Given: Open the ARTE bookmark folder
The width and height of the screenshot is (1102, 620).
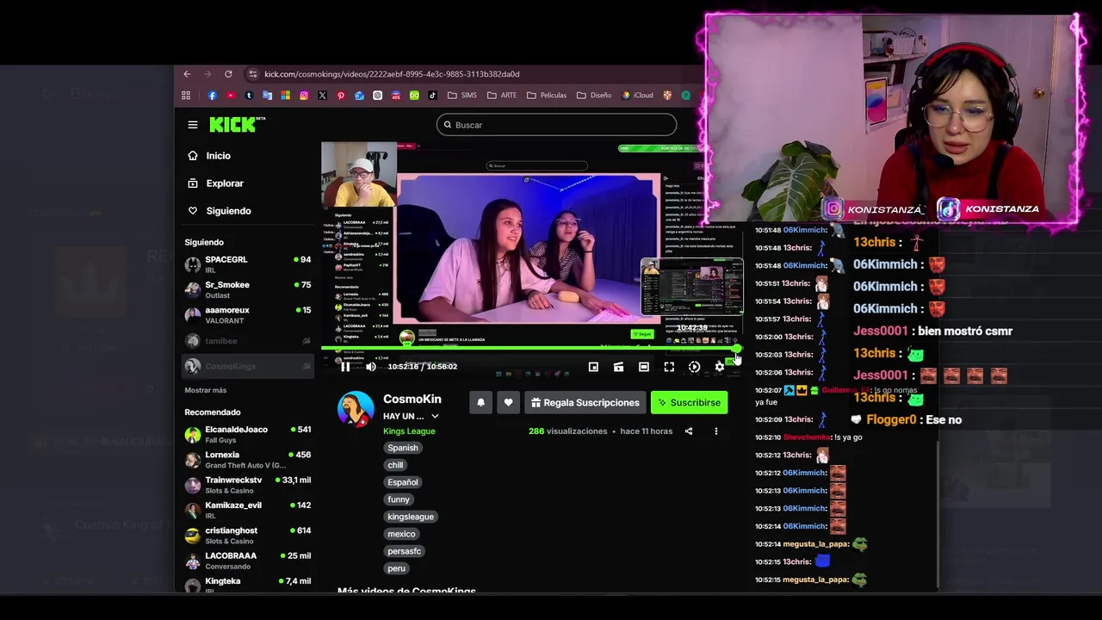Looking at the screenshot, I should click(x=502, y=96).
